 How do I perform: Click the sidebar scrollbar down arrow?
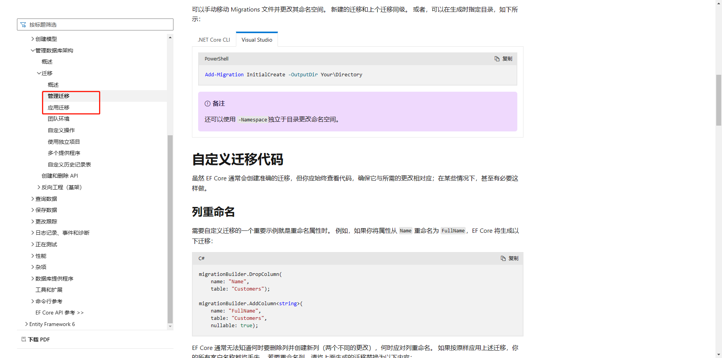170,326
